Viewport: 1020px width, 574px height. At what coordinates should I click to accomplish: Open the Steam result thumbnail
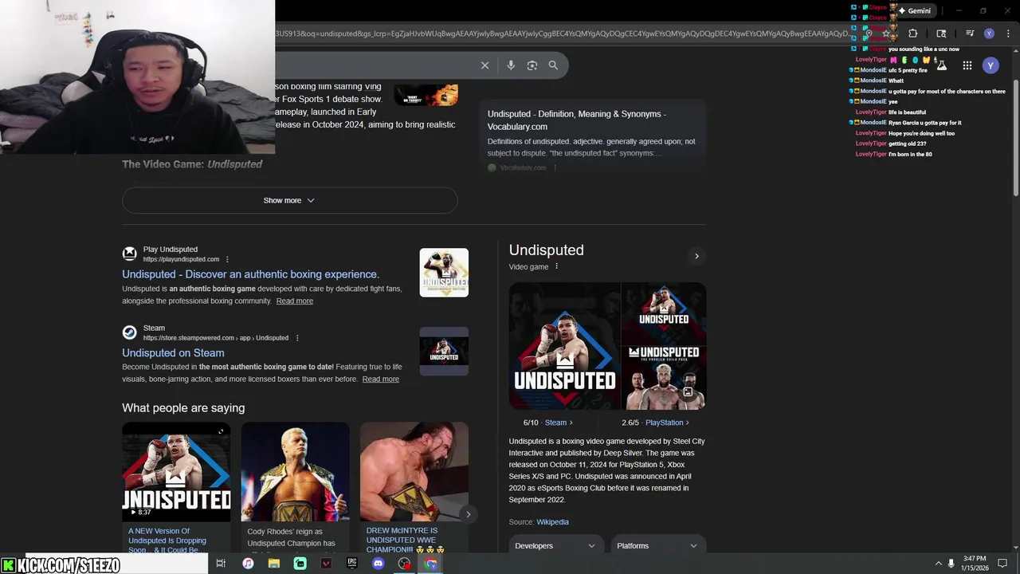[444, 351]
